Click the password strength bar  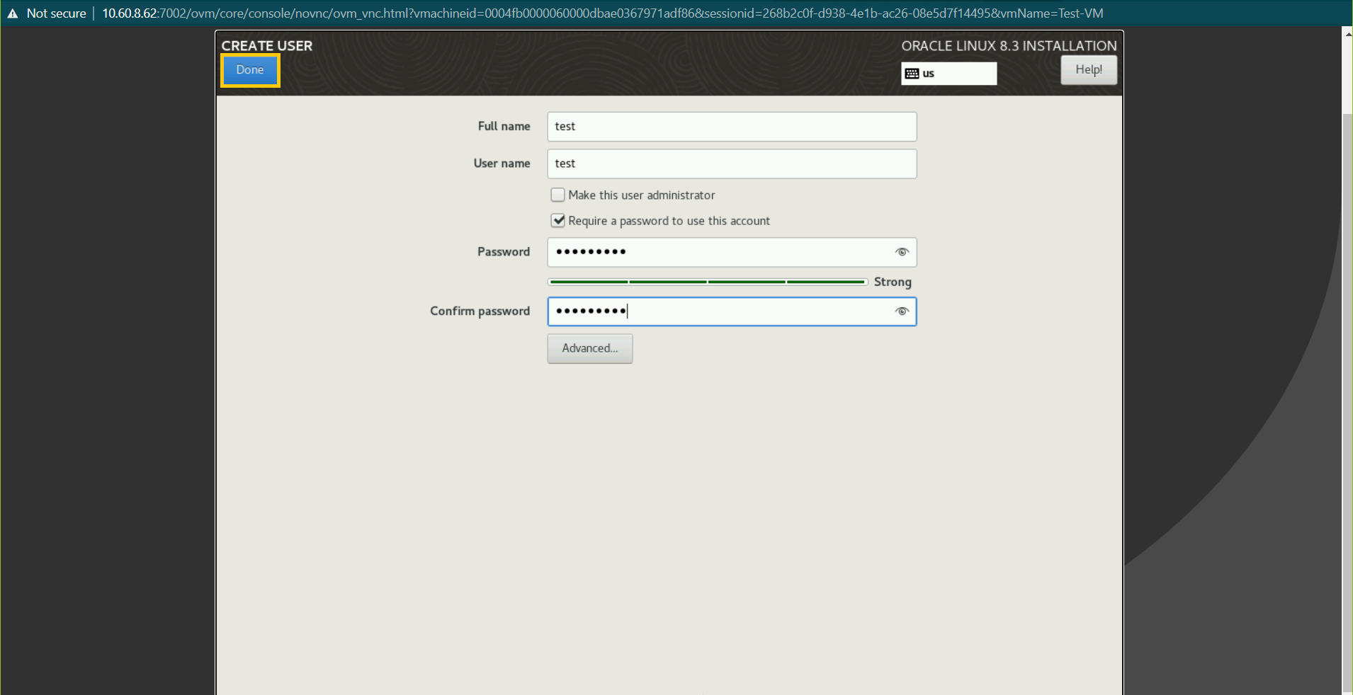(x=708, y=282)
